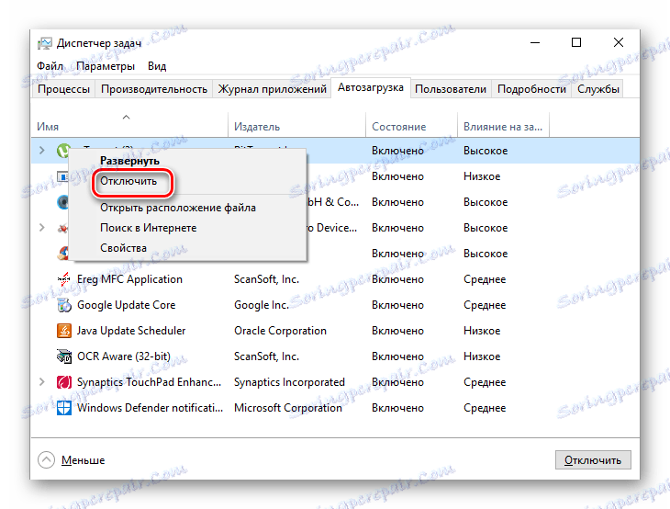Select the OCR Aware (32-bit) row
Image resolution: width=670 pixels, height=509 pixels.
pos(335,356)
